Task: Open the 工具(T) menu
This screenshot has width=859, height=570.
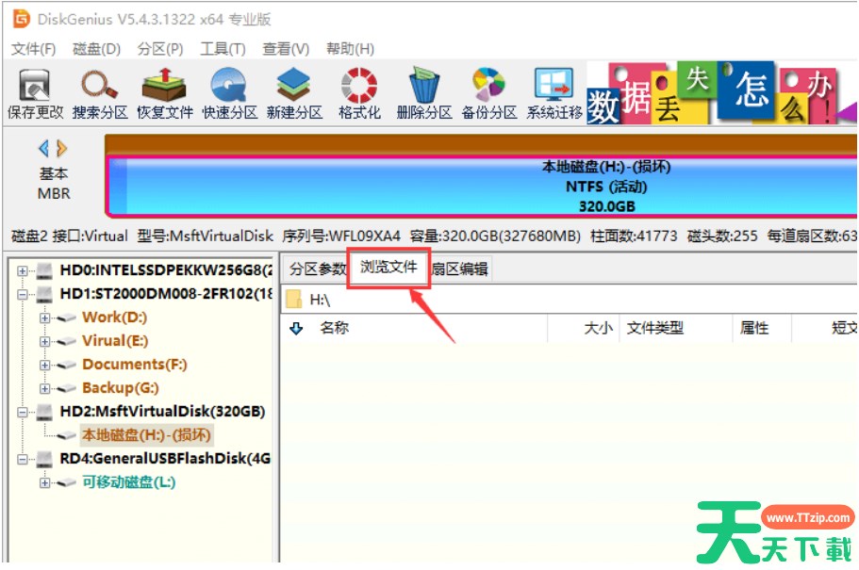Action: click(x=223, y=49)
